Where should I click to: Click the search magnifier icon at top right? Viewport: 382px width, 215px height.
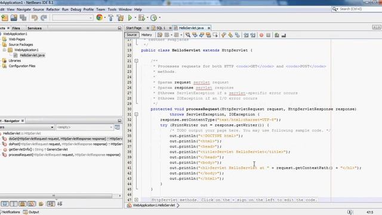coord(335,9)
